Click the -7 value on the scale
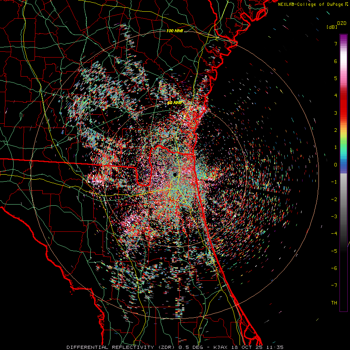 [334, 285]
